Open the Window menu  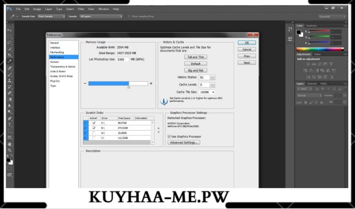click(103, 9)
